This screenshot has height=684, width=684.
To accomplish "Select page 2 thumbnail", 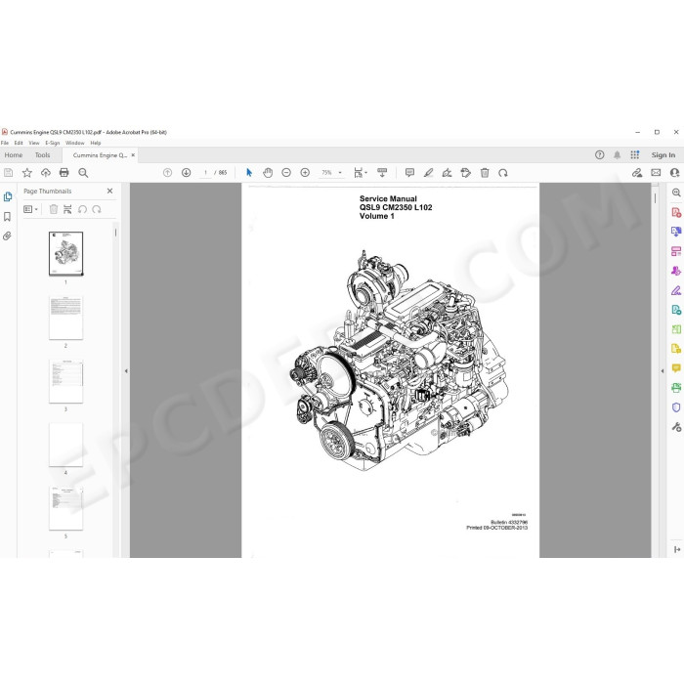I will [65, 318].
